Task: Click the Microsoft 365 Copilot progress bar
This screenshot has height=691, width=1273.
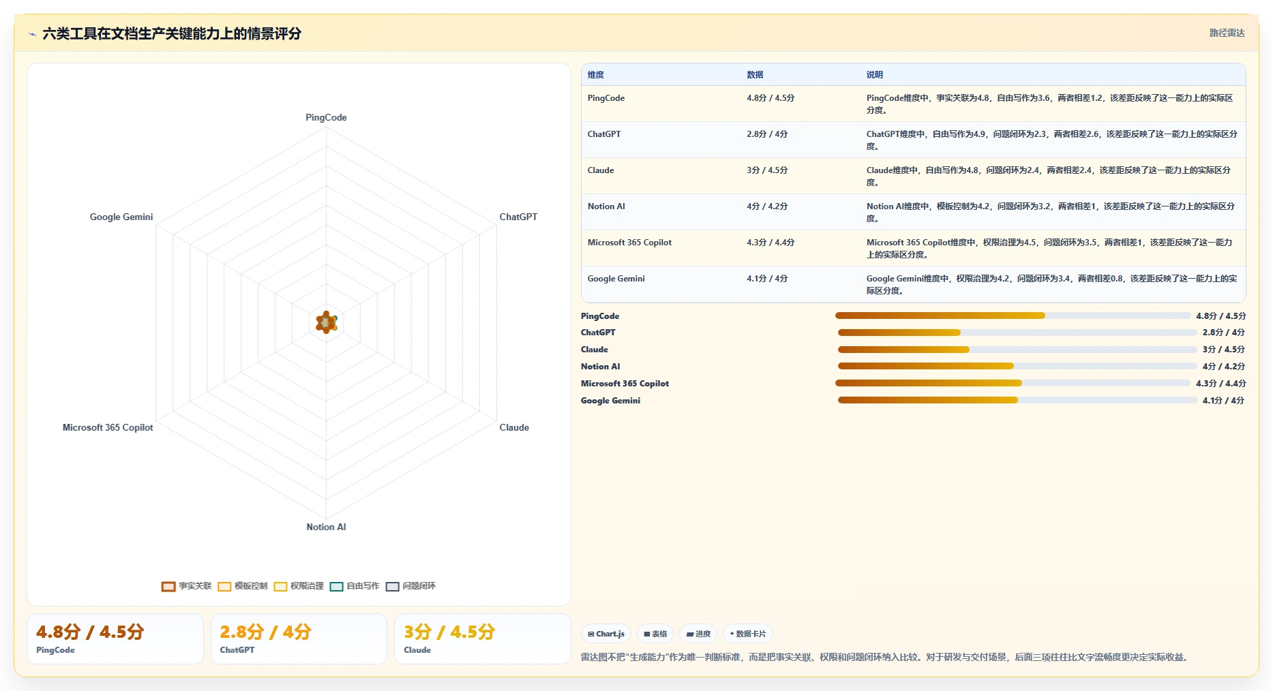Action: (x=1013, y=383)
